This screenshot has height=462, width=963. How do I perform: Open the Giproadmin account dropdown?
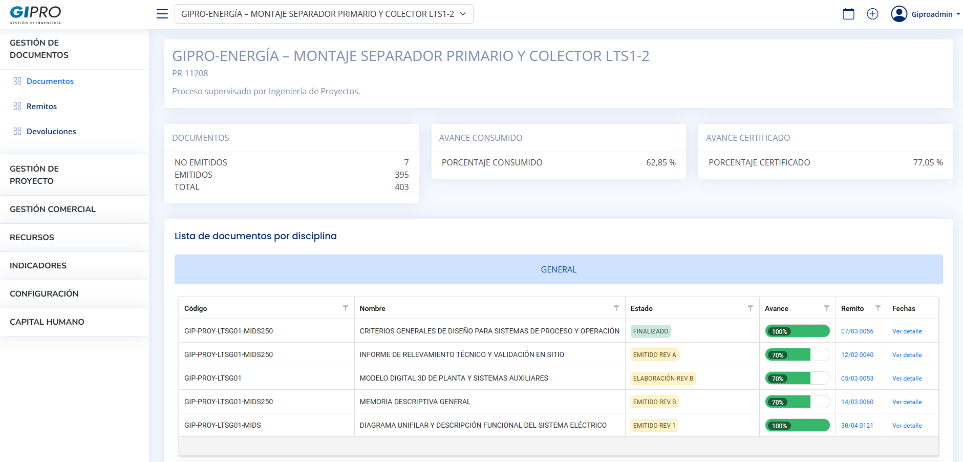click(936, 14)
